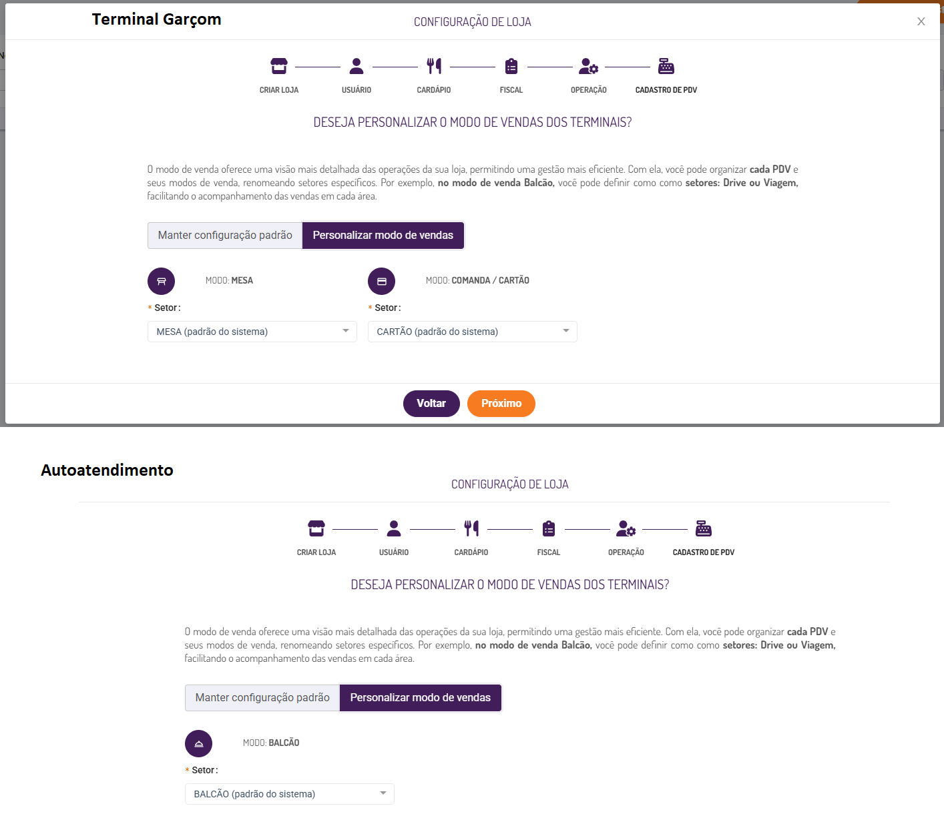Select Manter configuração padrão in Terminal Garçom
944x826 pixels.
pyautogui.click(x=225, y=236)
